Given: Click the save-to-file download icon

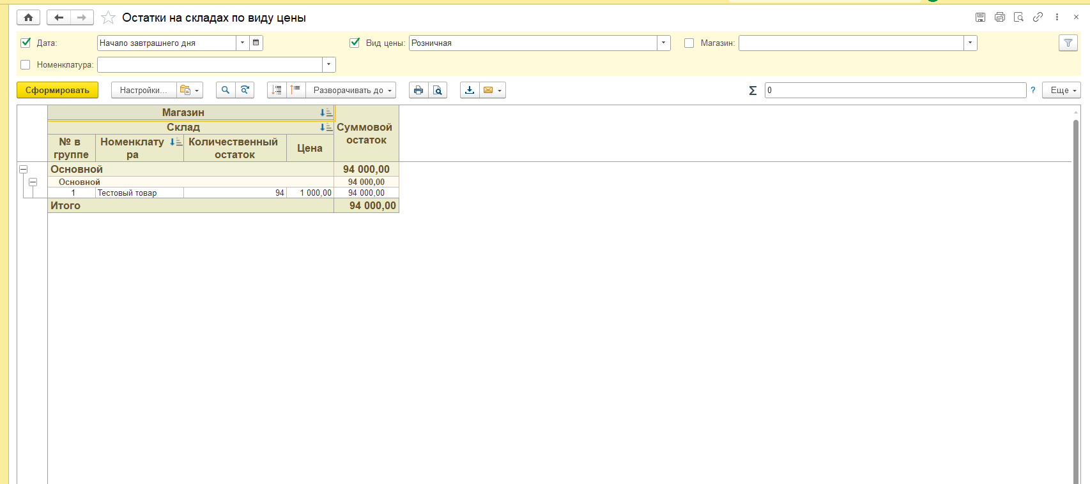Looking at the screenshot, I should [470, 91].
